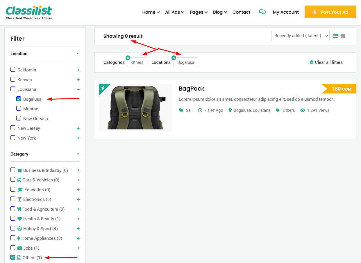
Task: Click the Jobs briefcase icon
Action: tap(20, 248)
